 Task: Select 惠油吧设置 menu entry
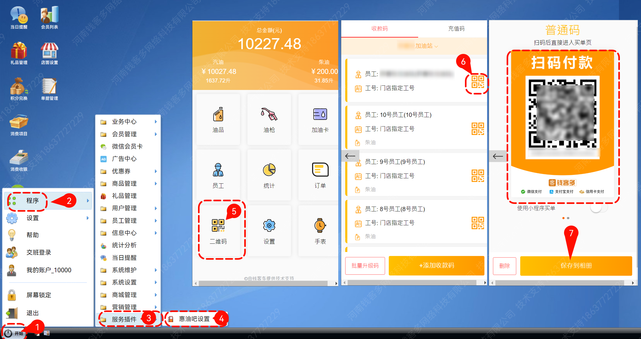pyautogui.click(x=194, y=319)
